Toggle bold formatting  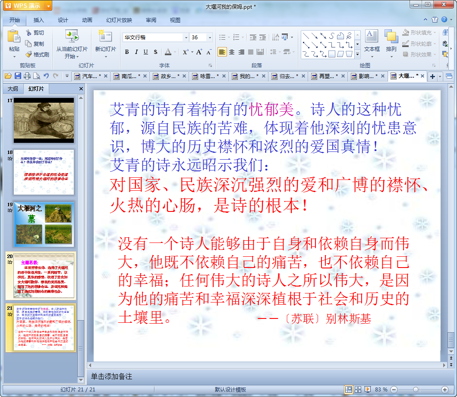(127, 52)
